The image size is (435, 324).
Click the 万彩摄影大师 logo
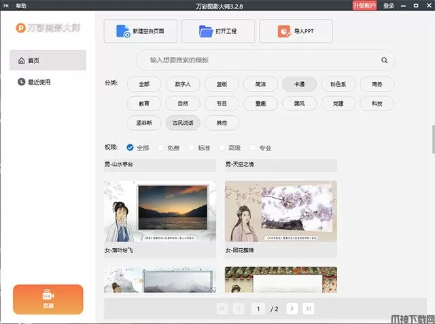(48, 28)
